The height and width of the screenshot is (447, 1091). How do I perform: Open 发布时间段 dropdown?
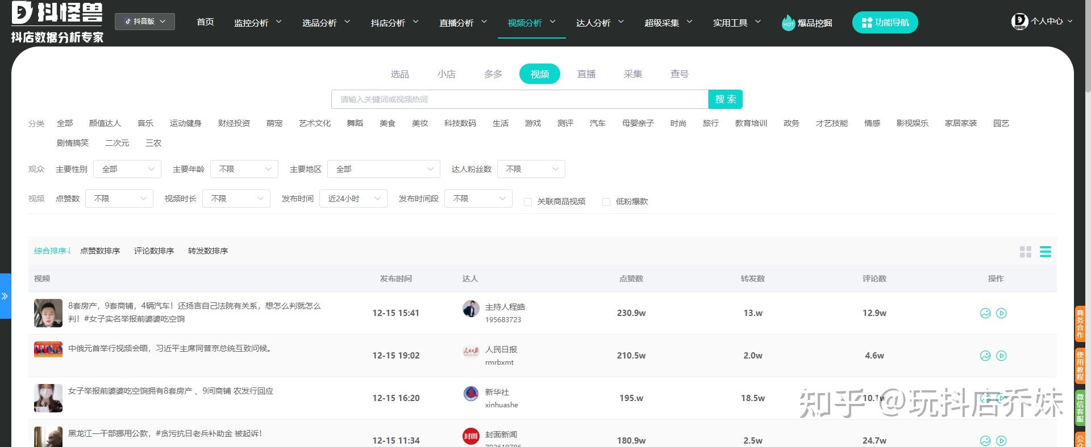coord(478,199)
